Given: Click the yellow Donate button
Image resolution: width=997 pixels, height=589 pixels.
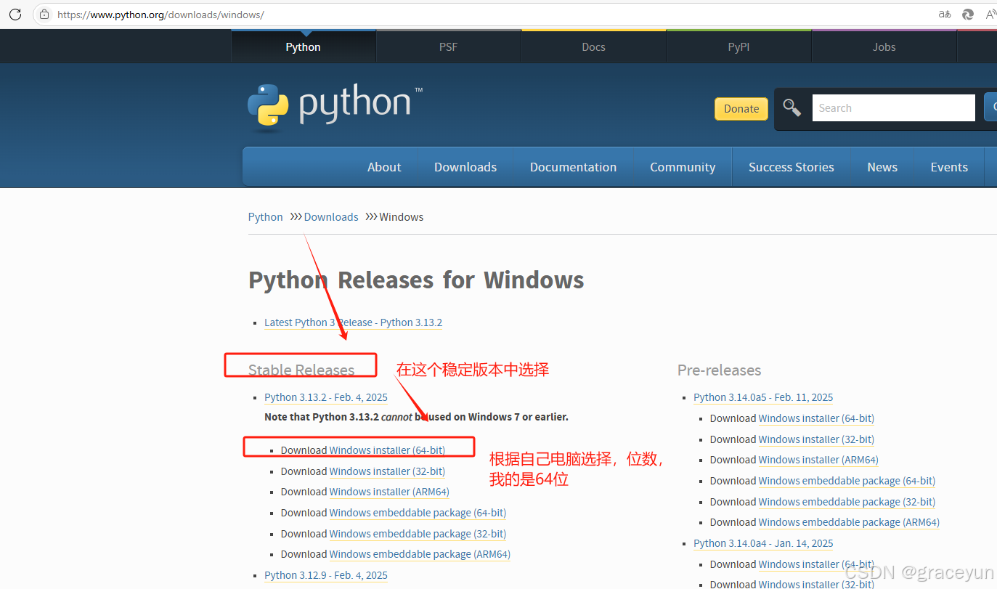Looking at the screenshot, I should pyautogui.click(x=741, y=108).
